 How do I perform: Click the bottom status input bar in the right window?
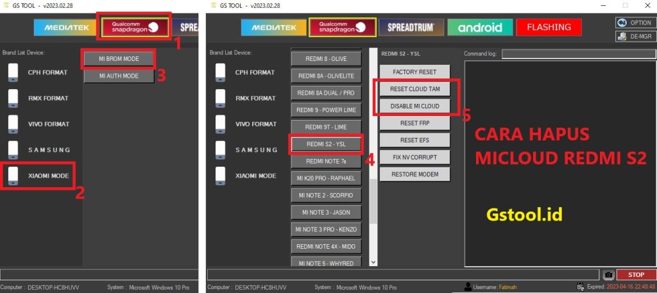coord(403,274)
